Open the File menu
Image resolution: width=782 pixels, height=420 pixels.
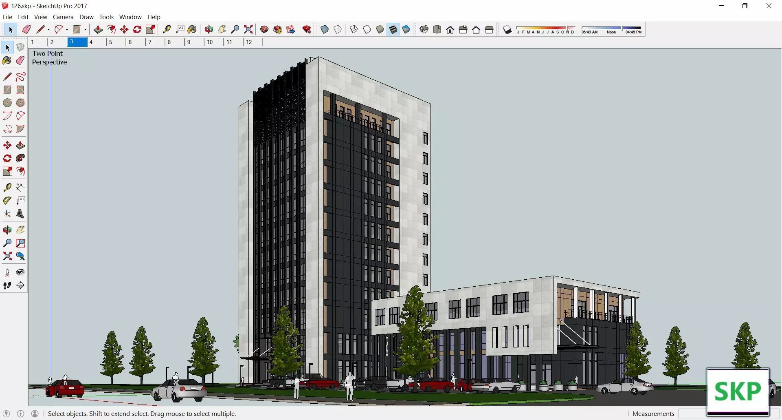[x=7, y=17]
